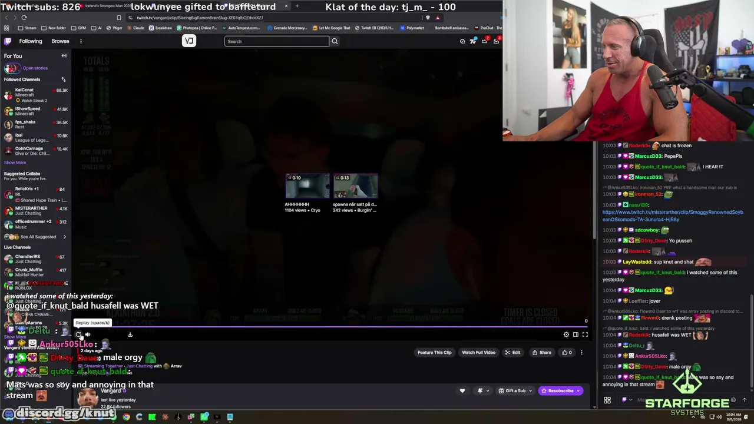Screen dimensions: 754x424
Task: Open ibai channel in sidebar
Action: 35,137
